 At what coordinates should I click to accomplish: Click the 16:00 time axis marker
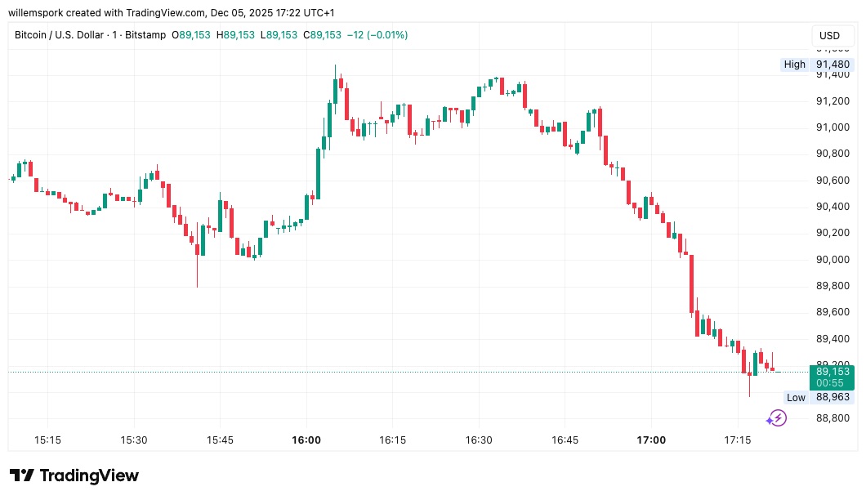coord(307,440)
